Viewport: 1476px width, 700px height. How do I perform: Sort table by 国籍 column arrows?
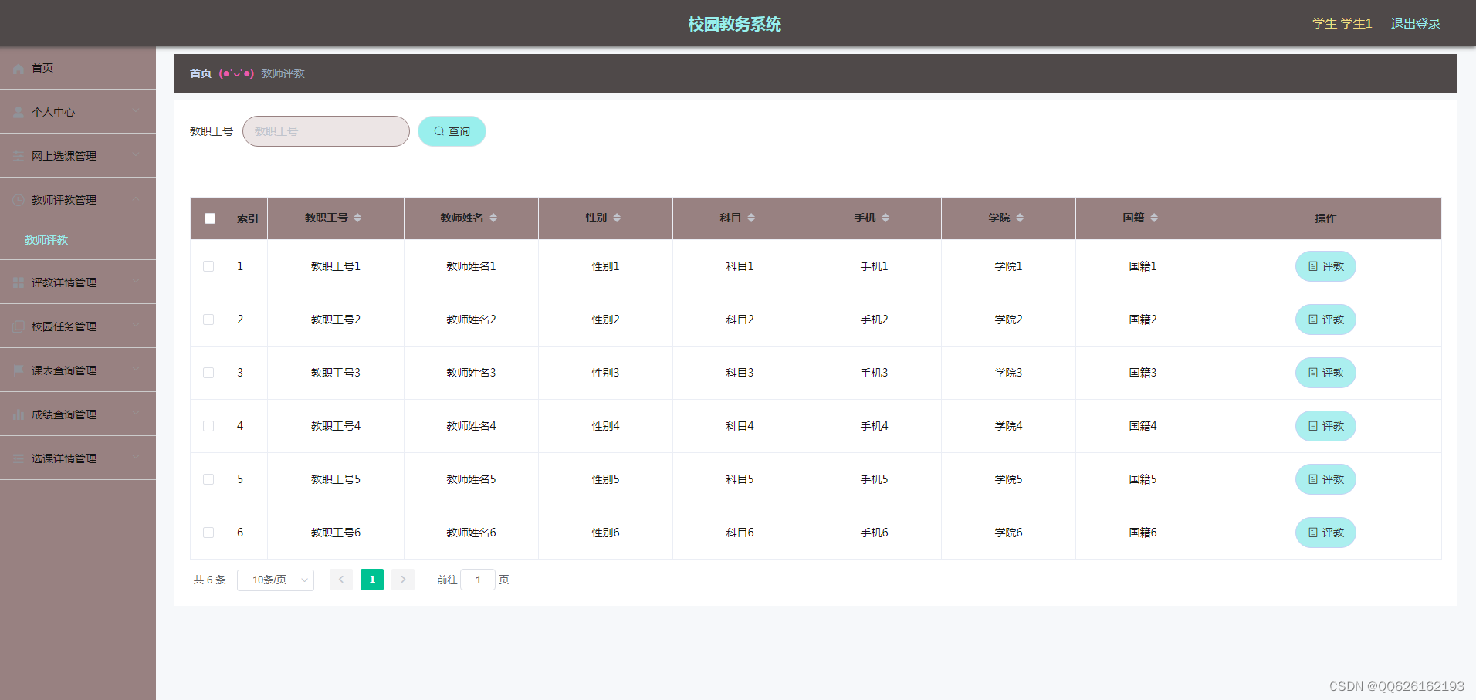(1154, 218)
